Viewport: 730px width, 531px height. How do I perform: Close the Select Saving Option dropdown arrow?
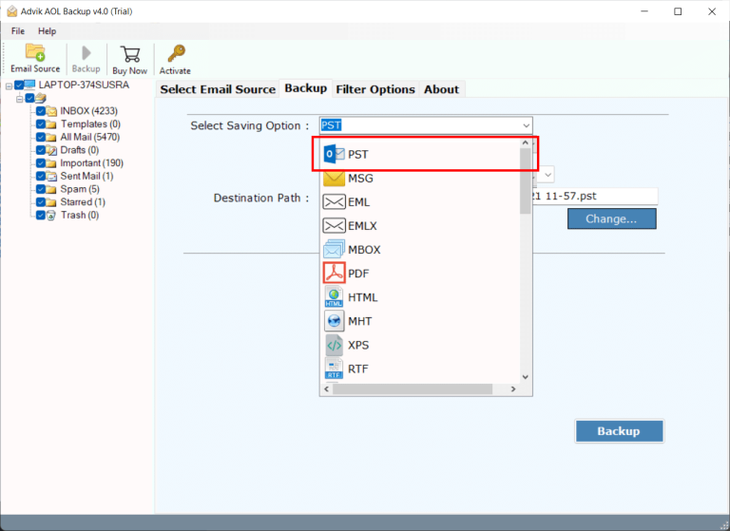526,125
